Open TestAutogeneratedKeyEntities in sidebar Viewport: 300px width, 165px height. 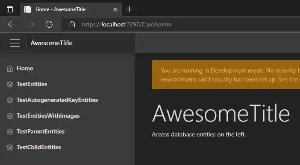coord(57,100)
